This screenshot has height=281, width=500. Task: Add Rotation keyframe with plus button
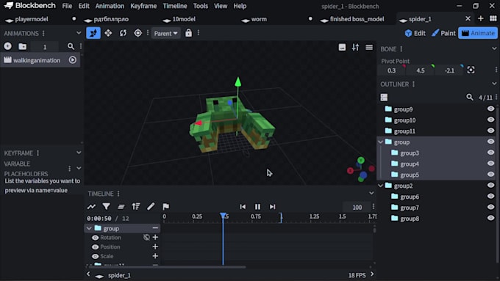[155, 238]
